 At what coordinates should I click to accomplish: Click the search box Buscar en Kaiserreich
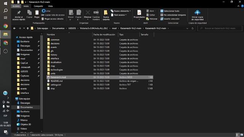[x=220, y=29]
